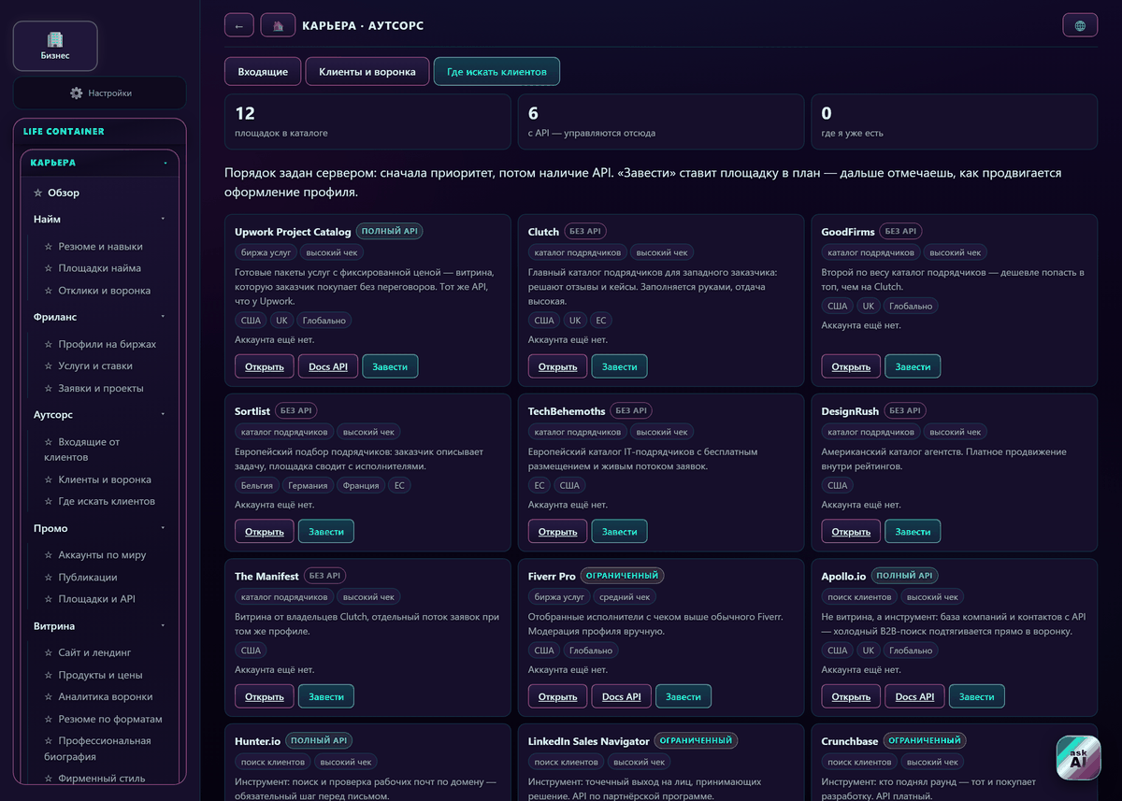Star the Заявки и проекты item
The image size is (1122, 801).
coord(49,389)
